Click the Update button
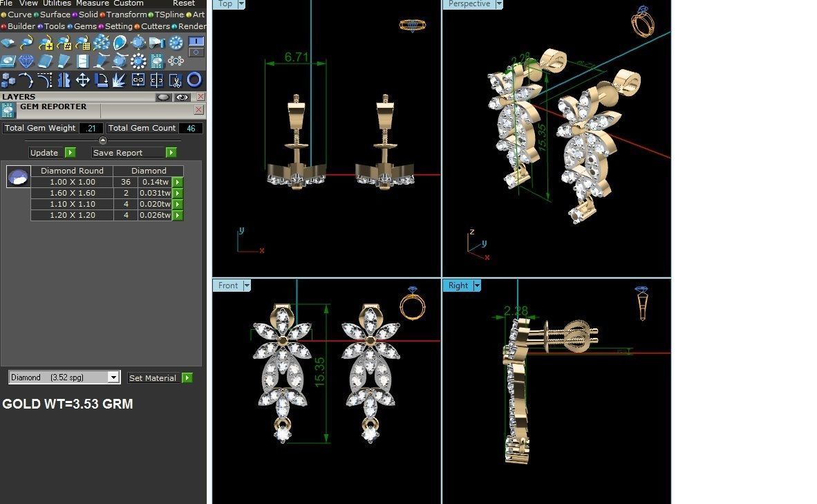The image size is (817, 504). tap(52, 153)
